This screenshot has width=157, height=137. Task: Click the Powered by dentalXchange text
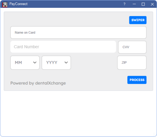pos(38,83)
